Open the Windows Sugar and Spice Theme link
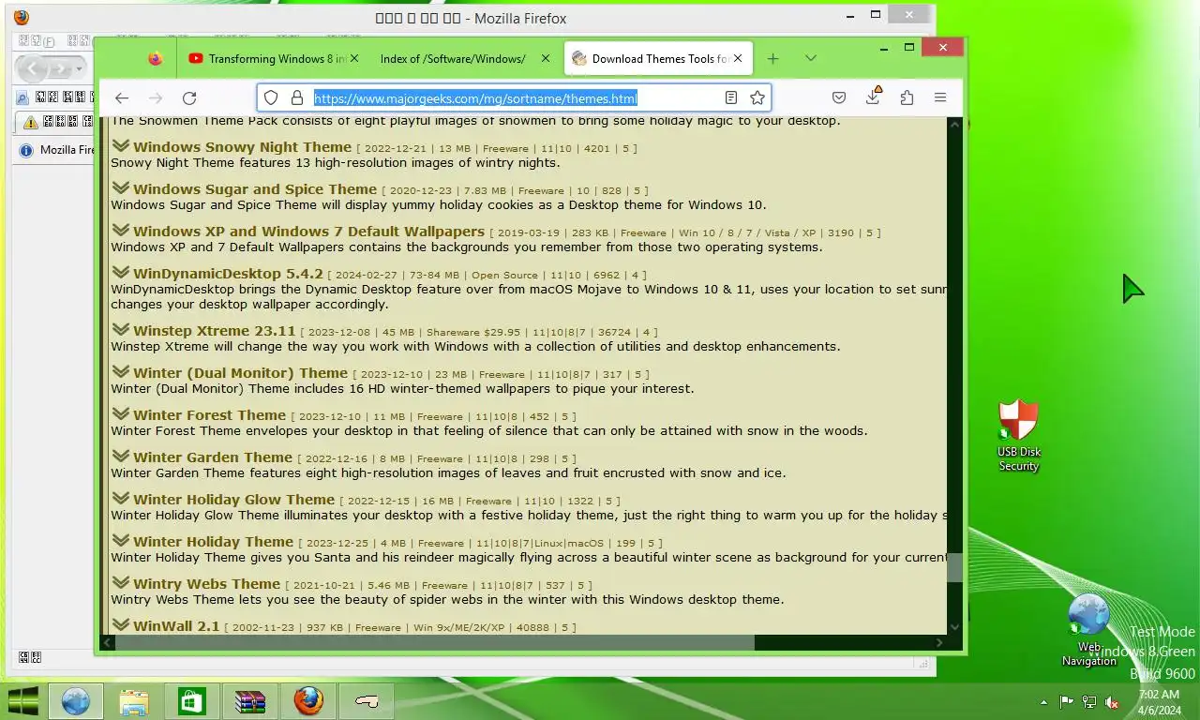 [x=255, y=189]
